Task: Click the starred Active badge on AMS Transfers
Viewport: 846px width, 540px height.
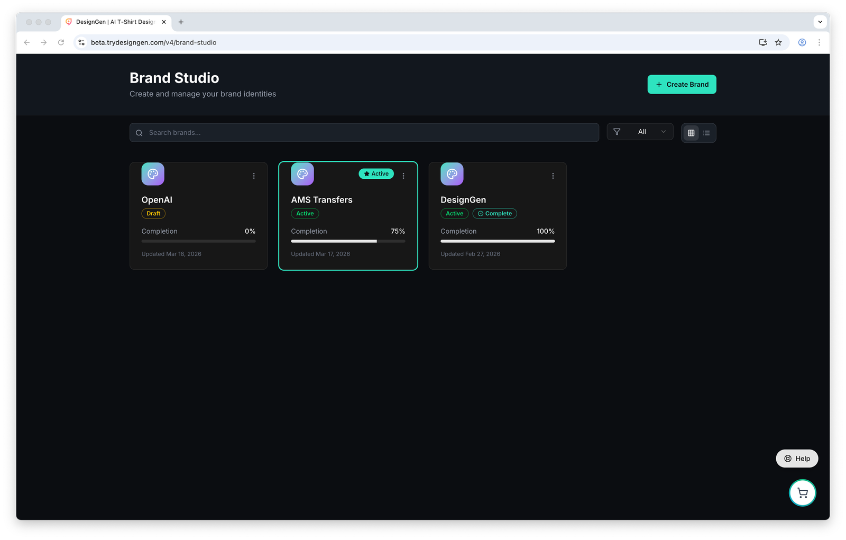Action: [x=376, y=174]
